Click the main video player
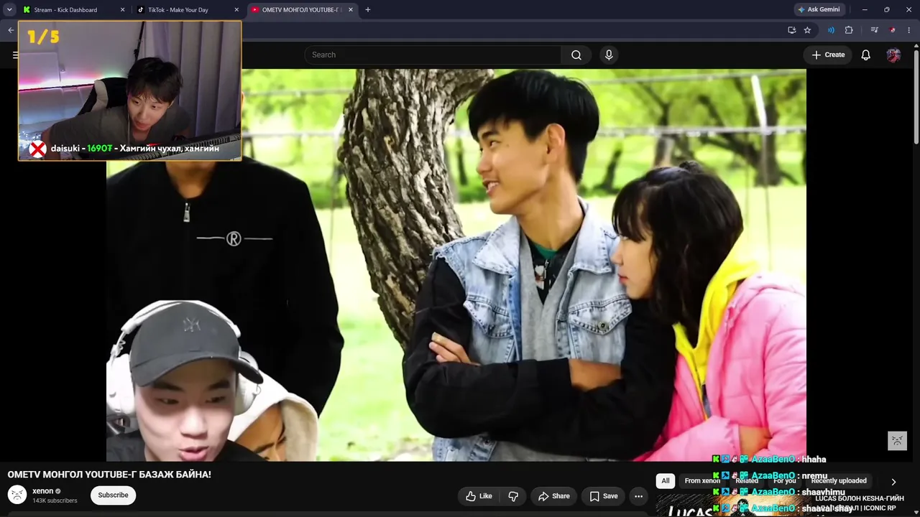This screenshot has width=920, height=517. 456,265
